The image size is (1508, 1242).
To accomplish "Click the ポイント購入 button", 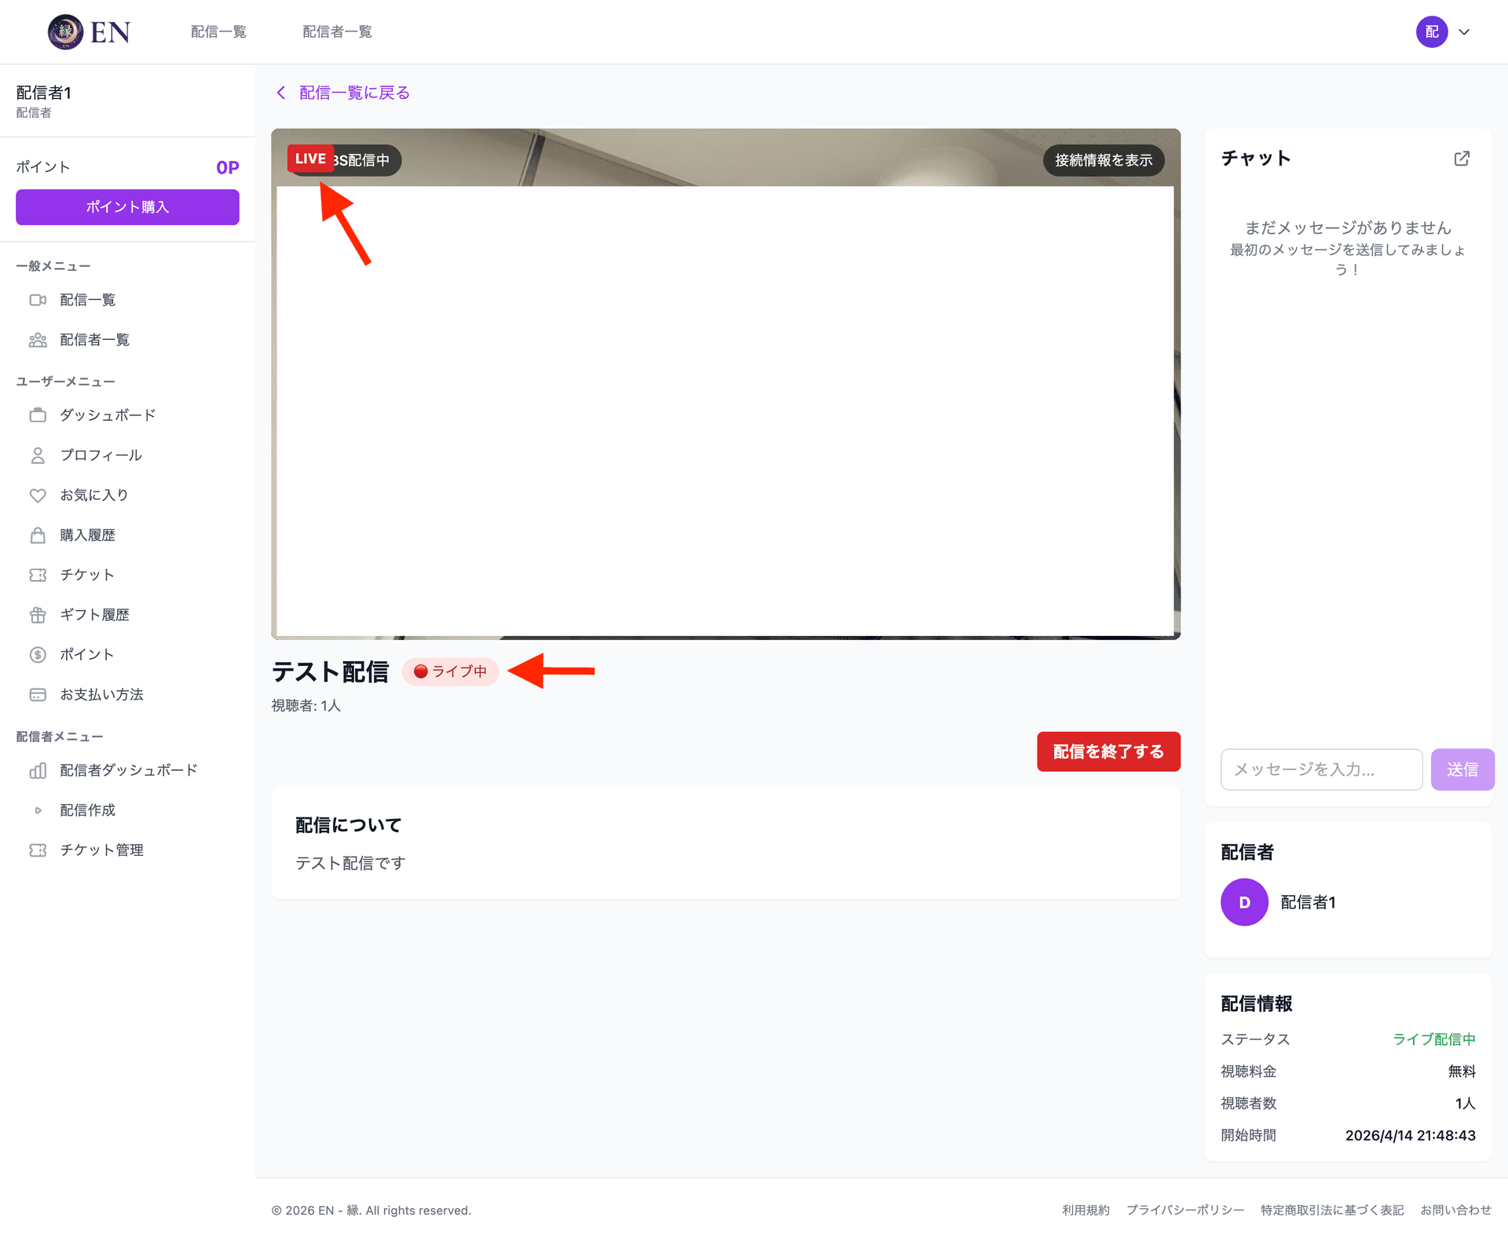I will [127, 207].
